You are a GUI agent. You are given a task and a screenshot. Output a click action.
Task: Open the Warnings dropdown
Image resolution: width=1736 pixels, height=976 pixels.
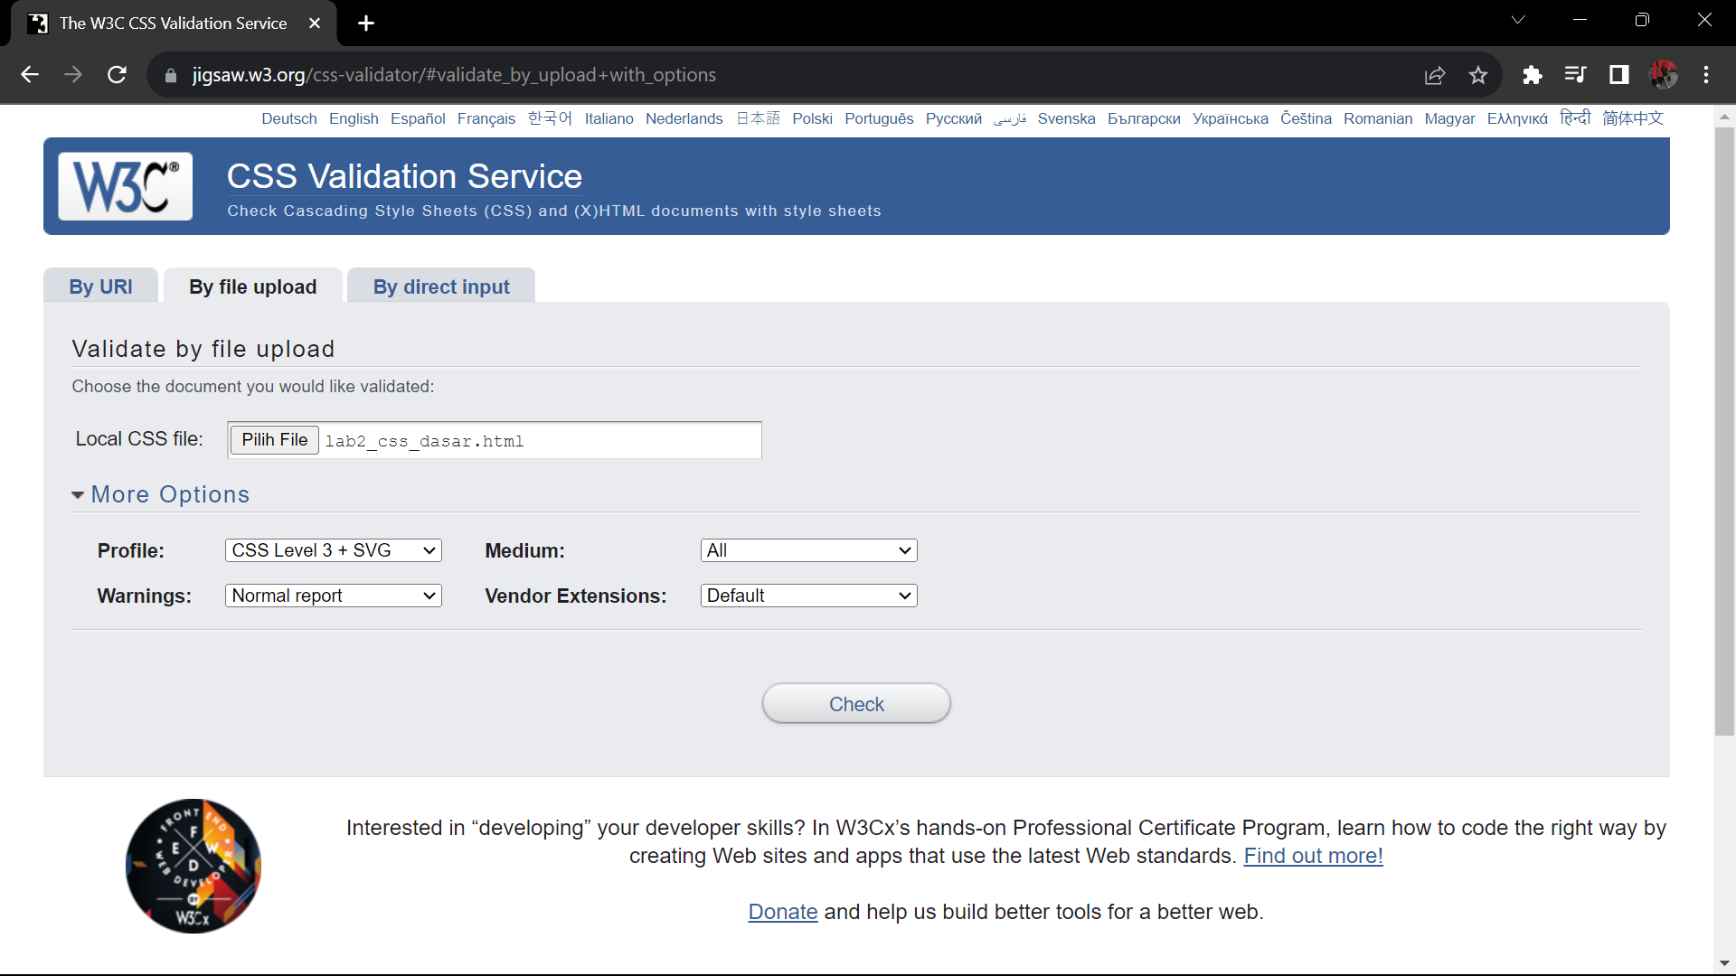(x=333, y=596)
